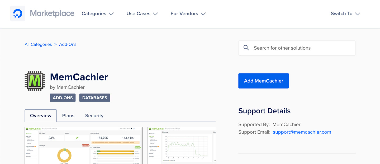Screen dimensions: 380x164
Task: Email support at memcachier.com
Action: (x=302, y=132)
